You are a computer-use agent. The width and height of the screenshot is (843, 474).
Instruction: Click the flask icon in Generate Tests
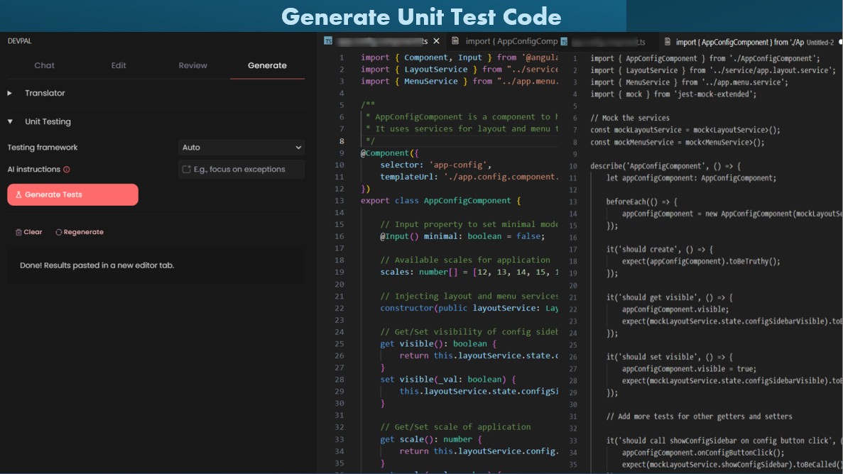click(x=18, y=194)
